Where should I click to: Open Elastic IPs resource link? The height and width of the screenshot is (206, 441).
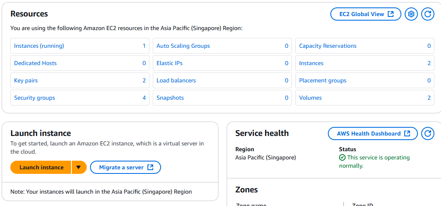tap(170, 63)
